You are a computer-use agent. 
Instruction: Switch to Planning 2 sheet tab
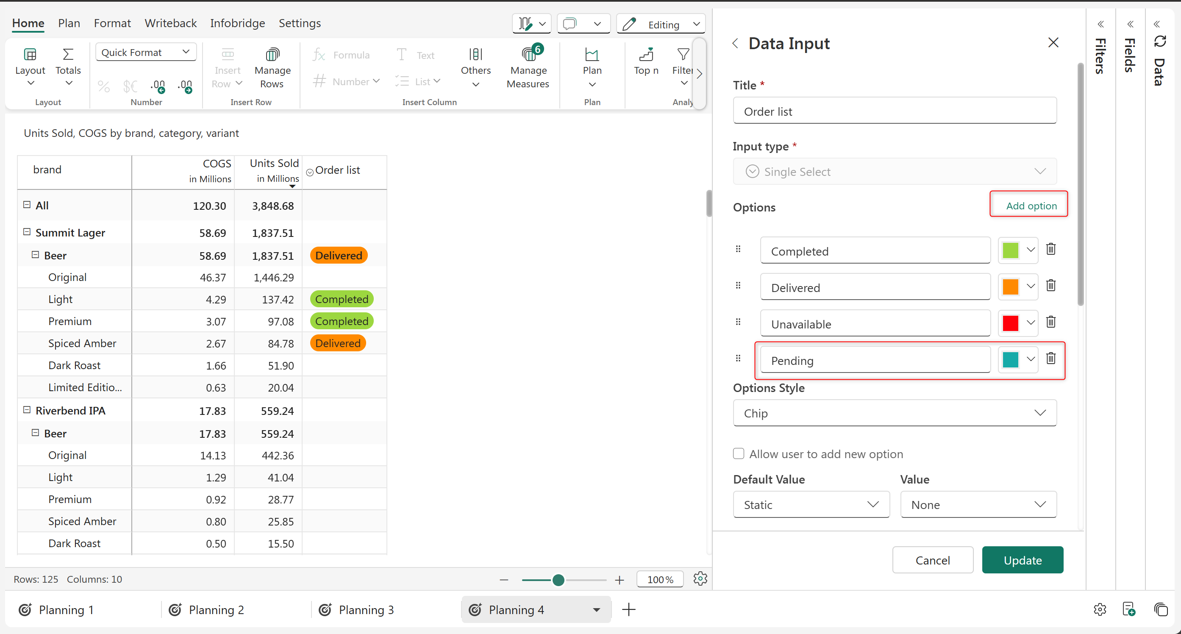pos(216,610)
